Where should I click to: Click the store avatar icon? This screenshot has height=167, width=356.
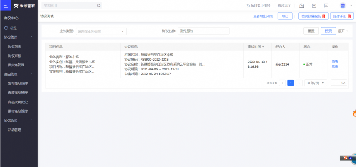click(343, 5)
